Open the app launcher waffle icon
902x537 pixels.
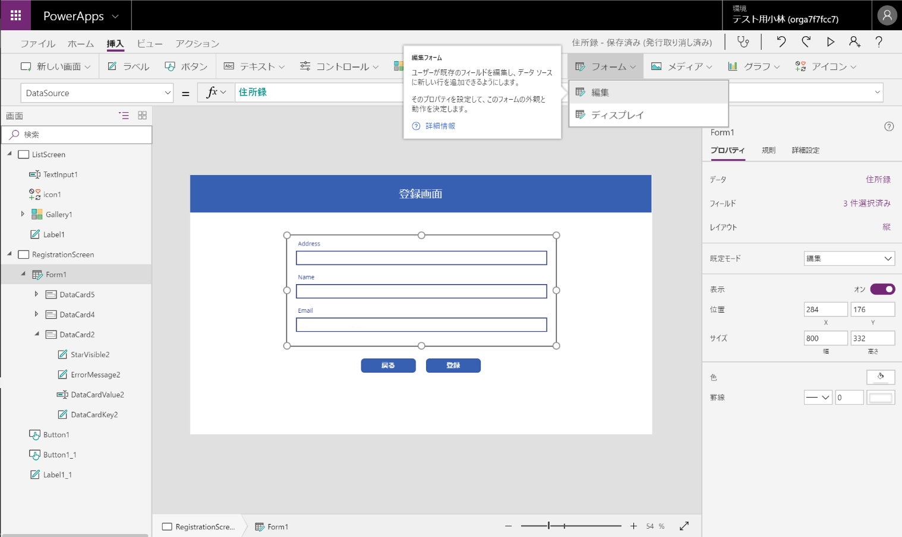15,15
